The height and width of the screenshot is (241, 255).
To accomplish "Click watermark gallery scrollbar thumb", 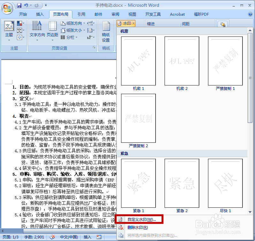I will tap(250, 78).
